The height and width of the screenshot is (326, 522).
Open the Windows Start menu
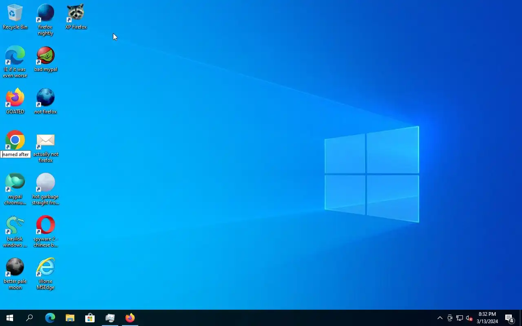click(10, 318)
